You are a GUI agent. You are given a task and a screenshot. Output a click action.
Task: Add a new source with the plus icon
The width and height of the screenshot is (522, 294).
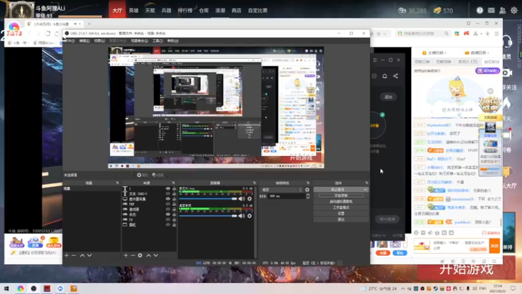(x=125, y=255)
